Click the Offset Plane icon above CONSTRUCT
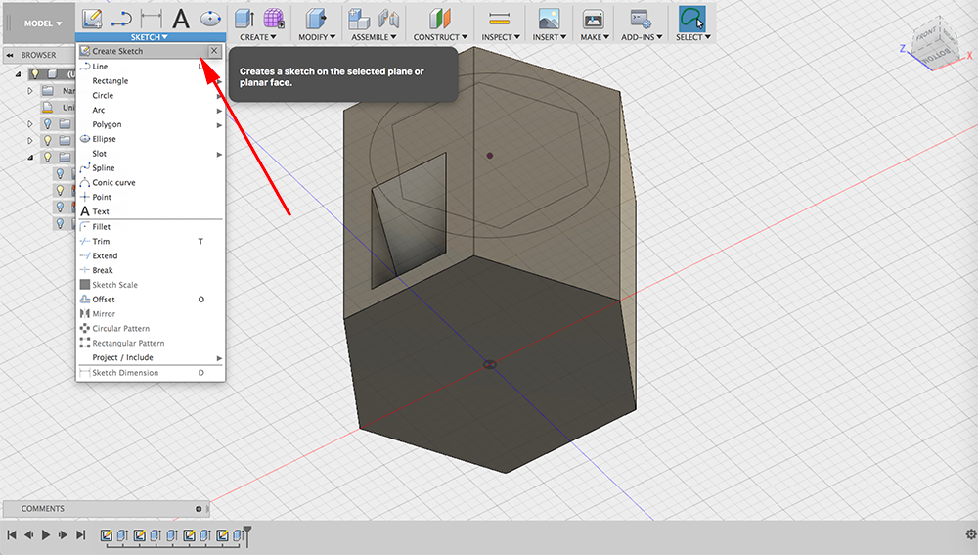 [440, 19]
